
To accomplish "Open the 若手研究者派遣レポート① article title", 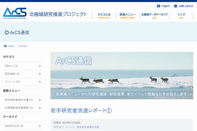I will [x=81, y=110].
